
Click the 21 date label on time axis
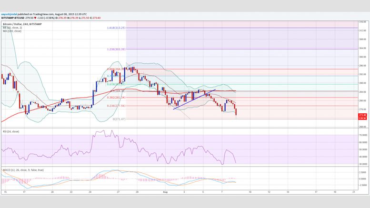tap(353, 192)
